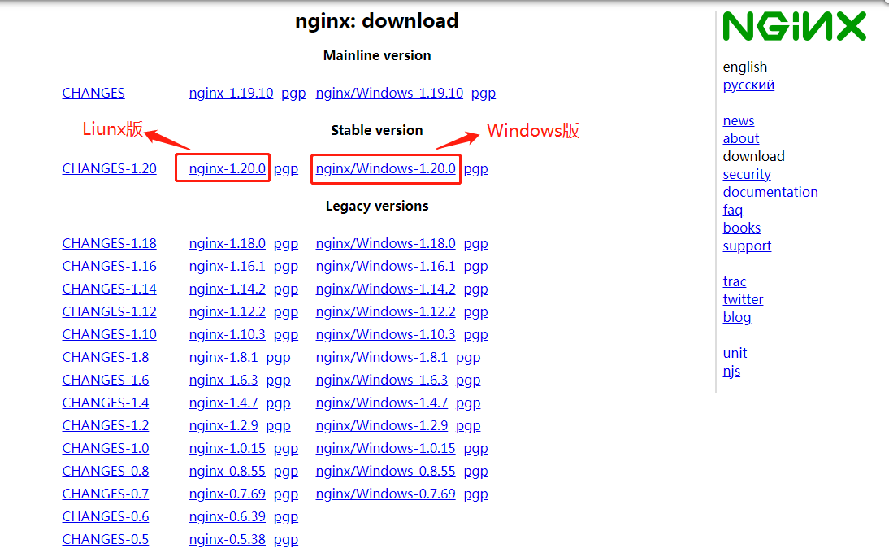
Task: Download nginx/Windows-1.16.1
Action: click(x=385, y=266)
